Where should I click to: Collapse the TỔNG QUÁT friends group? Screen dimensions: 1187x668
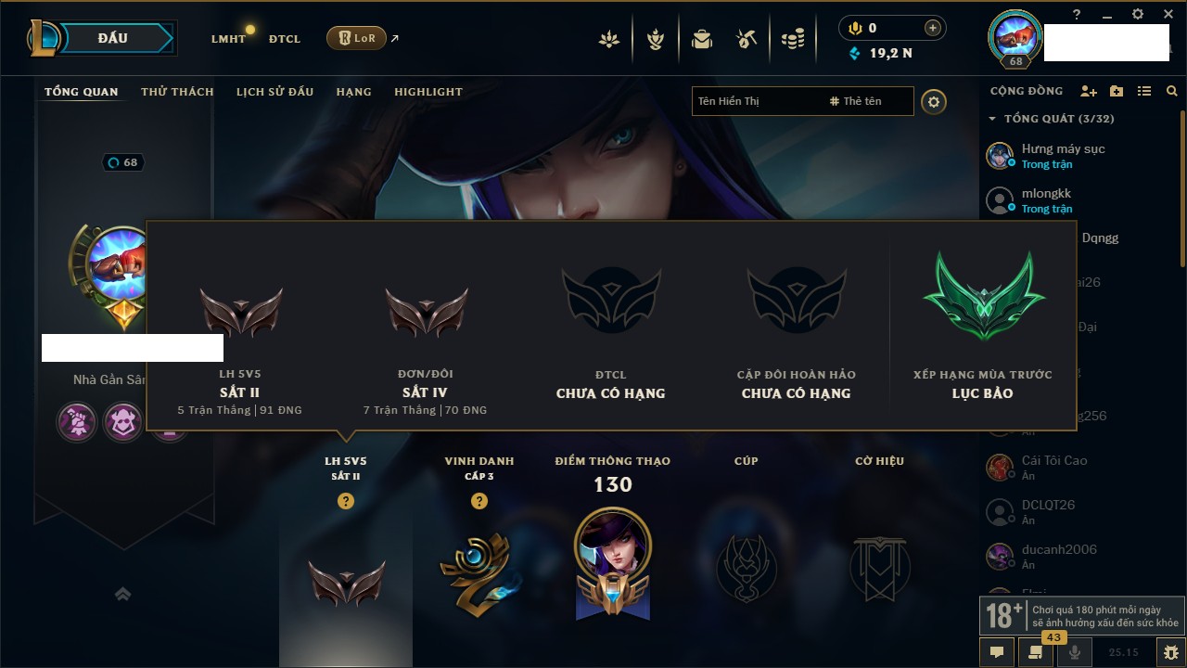[992, 119]
